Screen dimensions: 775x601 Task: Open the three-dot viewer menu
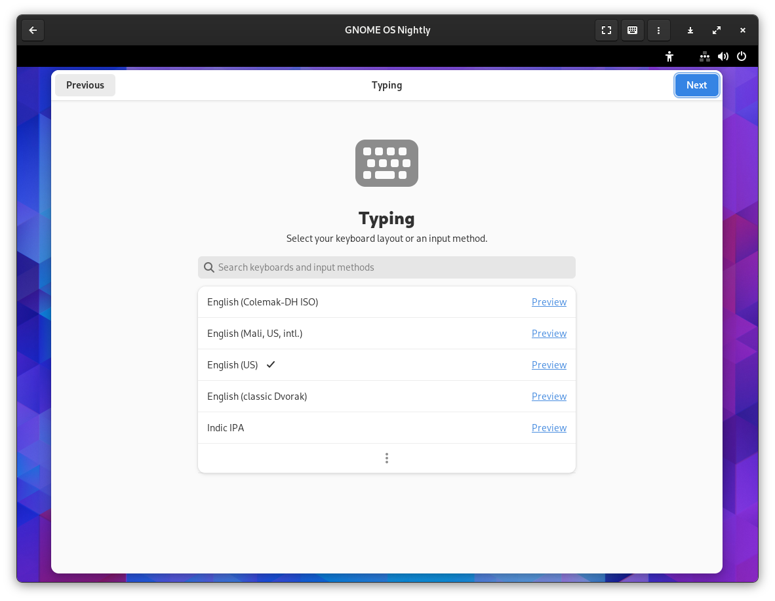(658, 30)
